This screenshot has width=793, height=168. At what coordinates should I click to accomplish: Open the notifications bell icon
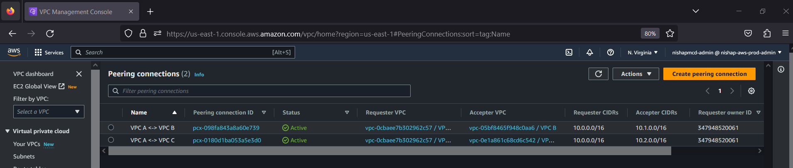click(590, 52)
